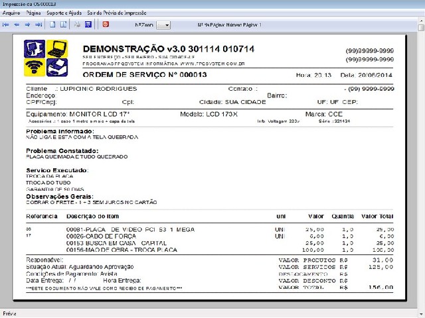The image size is (425, 318).
Task: Open the Arquivo menu
Action: point(11,13)
